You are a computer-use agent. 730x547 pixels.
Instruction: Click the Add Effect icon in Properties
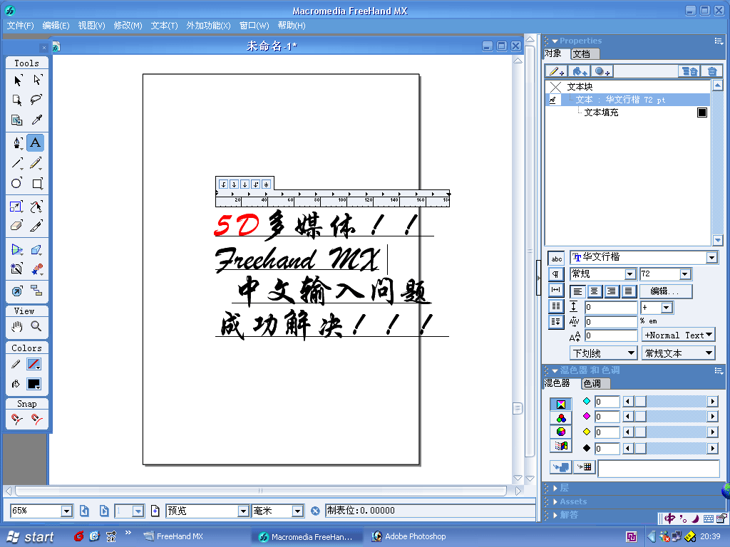[x=602, y=71]
